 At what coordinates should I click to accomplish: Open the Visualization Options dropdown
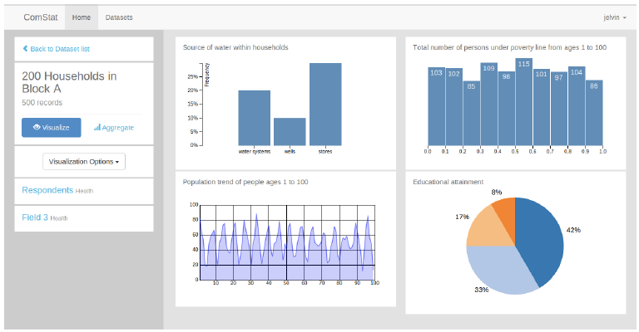(83, 161)
